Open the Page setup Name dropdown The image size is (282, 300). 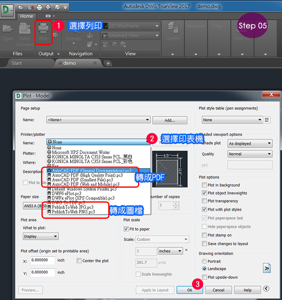coord(98,120)
